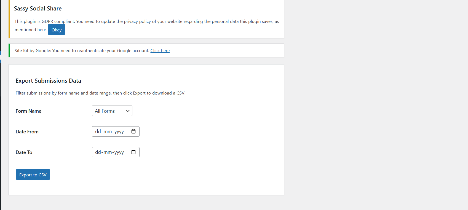Follow the Site Kit 'Click here' link
This screenshot has width=468, height=210.
[160, 51]
